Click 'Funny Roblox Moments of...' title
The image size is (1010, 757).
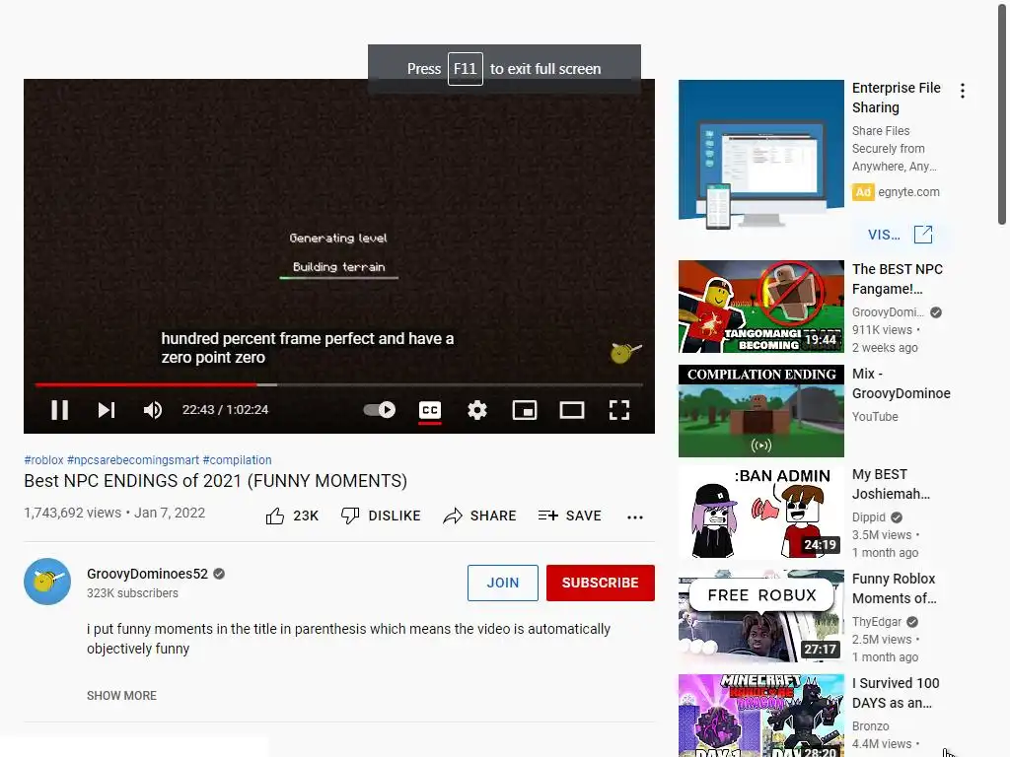pyautogui.click(x=894, y=588)
